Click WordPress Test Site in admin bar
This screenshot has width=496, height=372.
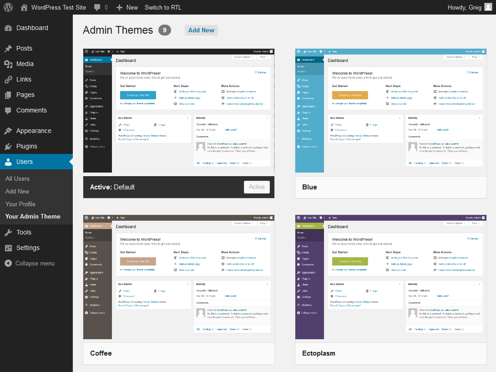[59, 7]
